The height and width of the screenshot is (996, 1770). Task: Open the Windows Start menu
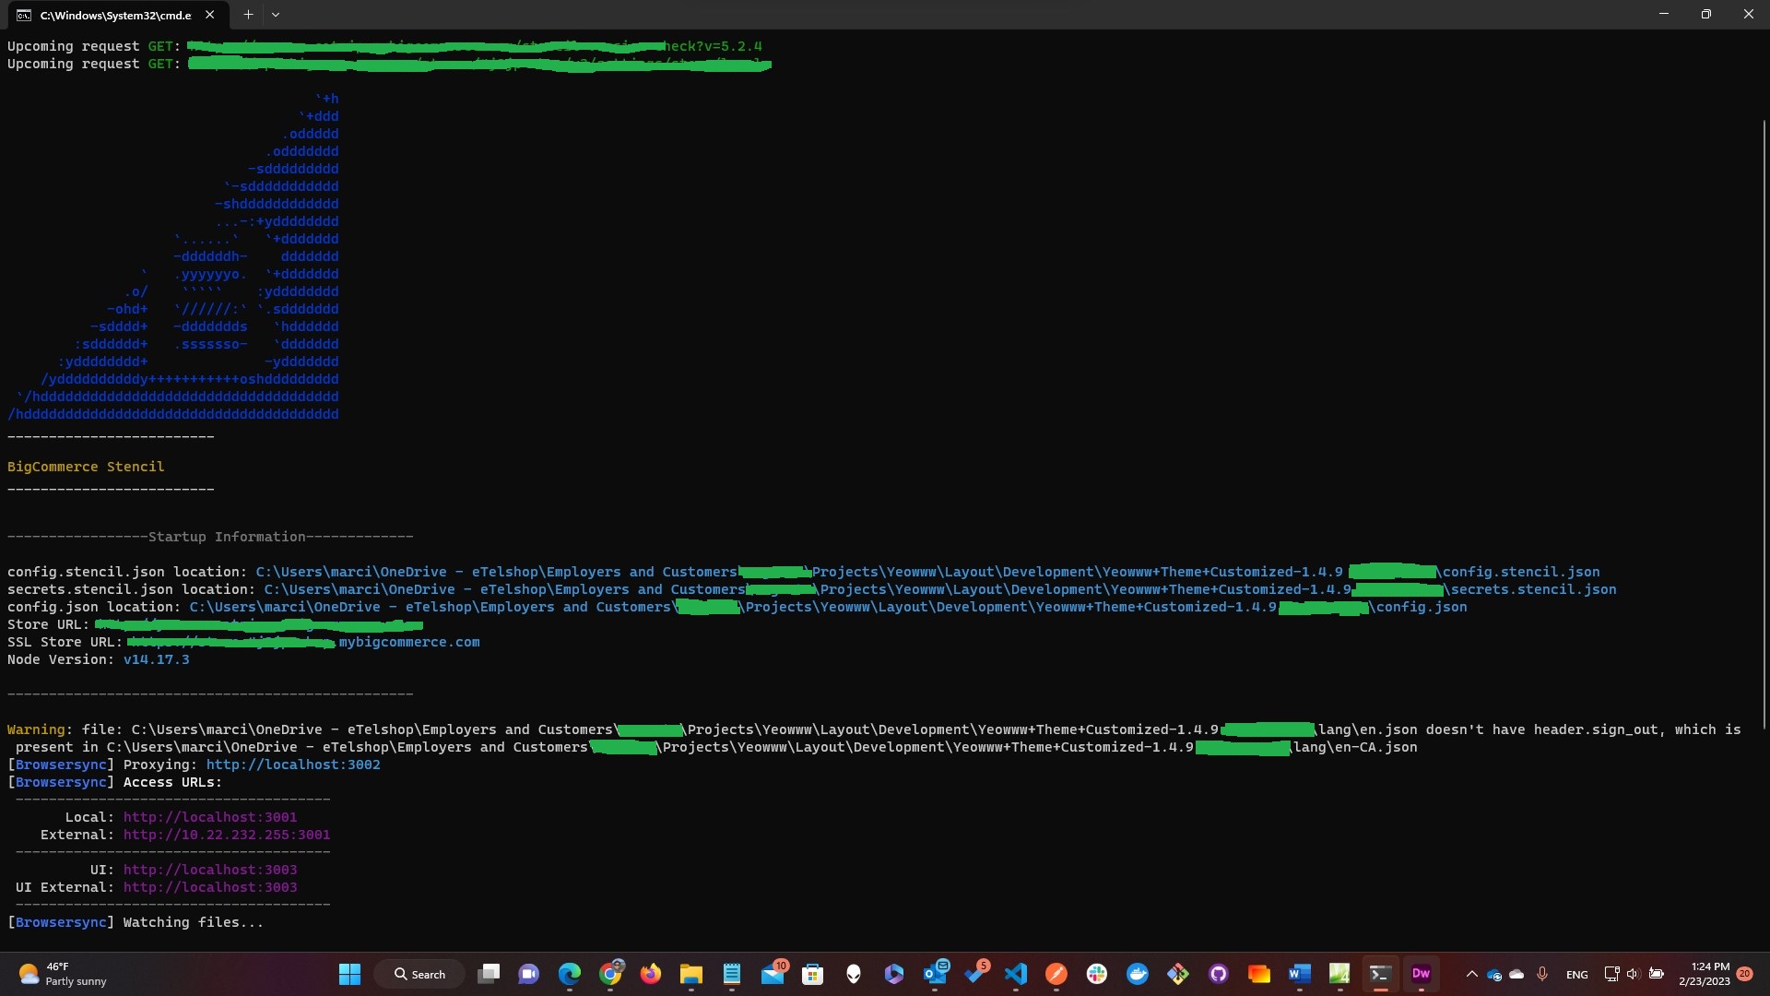coord(349,974)
